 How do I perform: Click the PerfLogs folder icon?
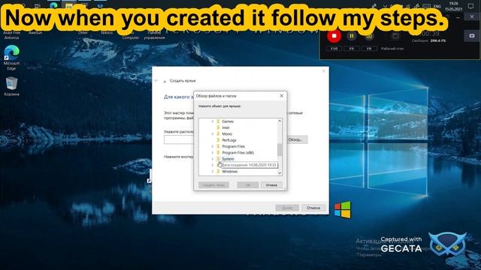point(218,140)
